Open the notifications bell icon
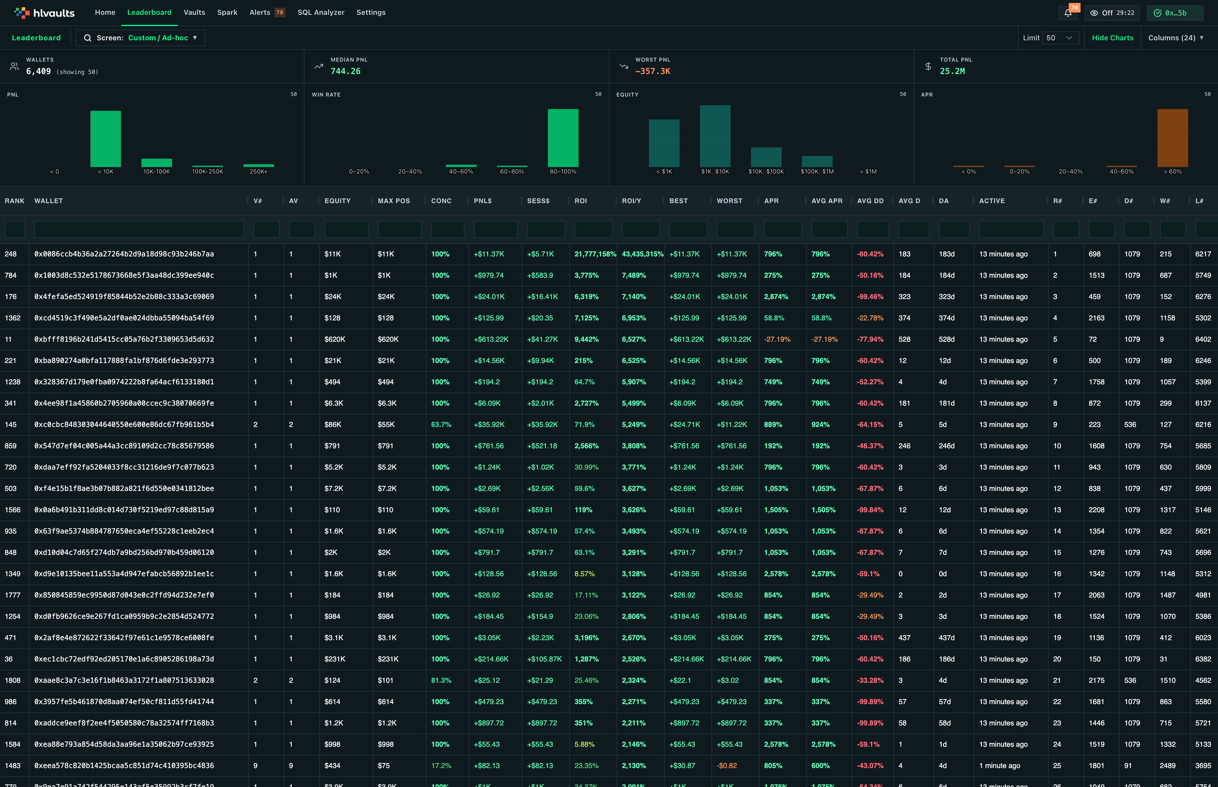Image resolution: width=1218 pixels, height=787 pixels. [x=1068, y=13]
